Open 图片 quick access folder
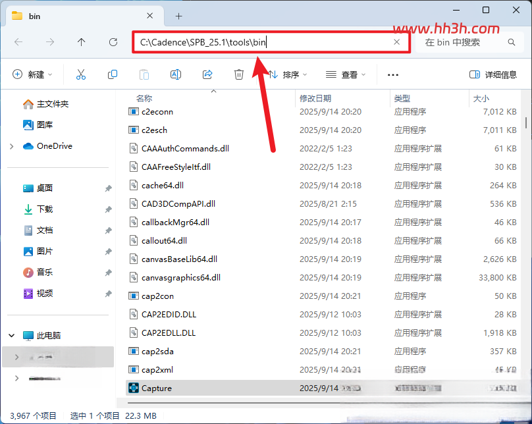 point(45,252)
